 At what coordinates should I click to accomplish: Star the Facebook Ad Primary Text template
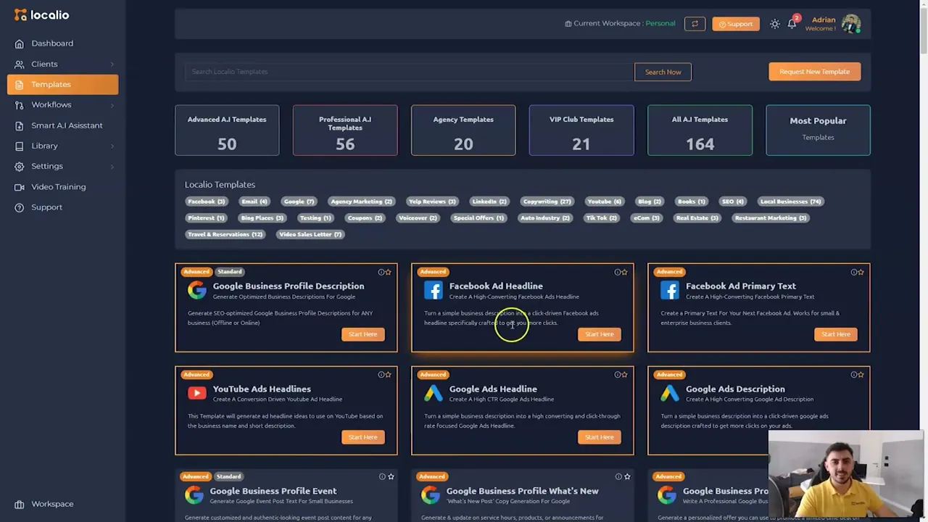click(x=861, y=272)
